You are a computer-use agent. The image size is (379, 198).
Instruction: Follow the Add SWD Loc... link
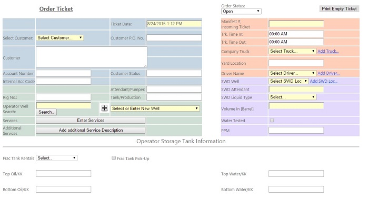324,81
